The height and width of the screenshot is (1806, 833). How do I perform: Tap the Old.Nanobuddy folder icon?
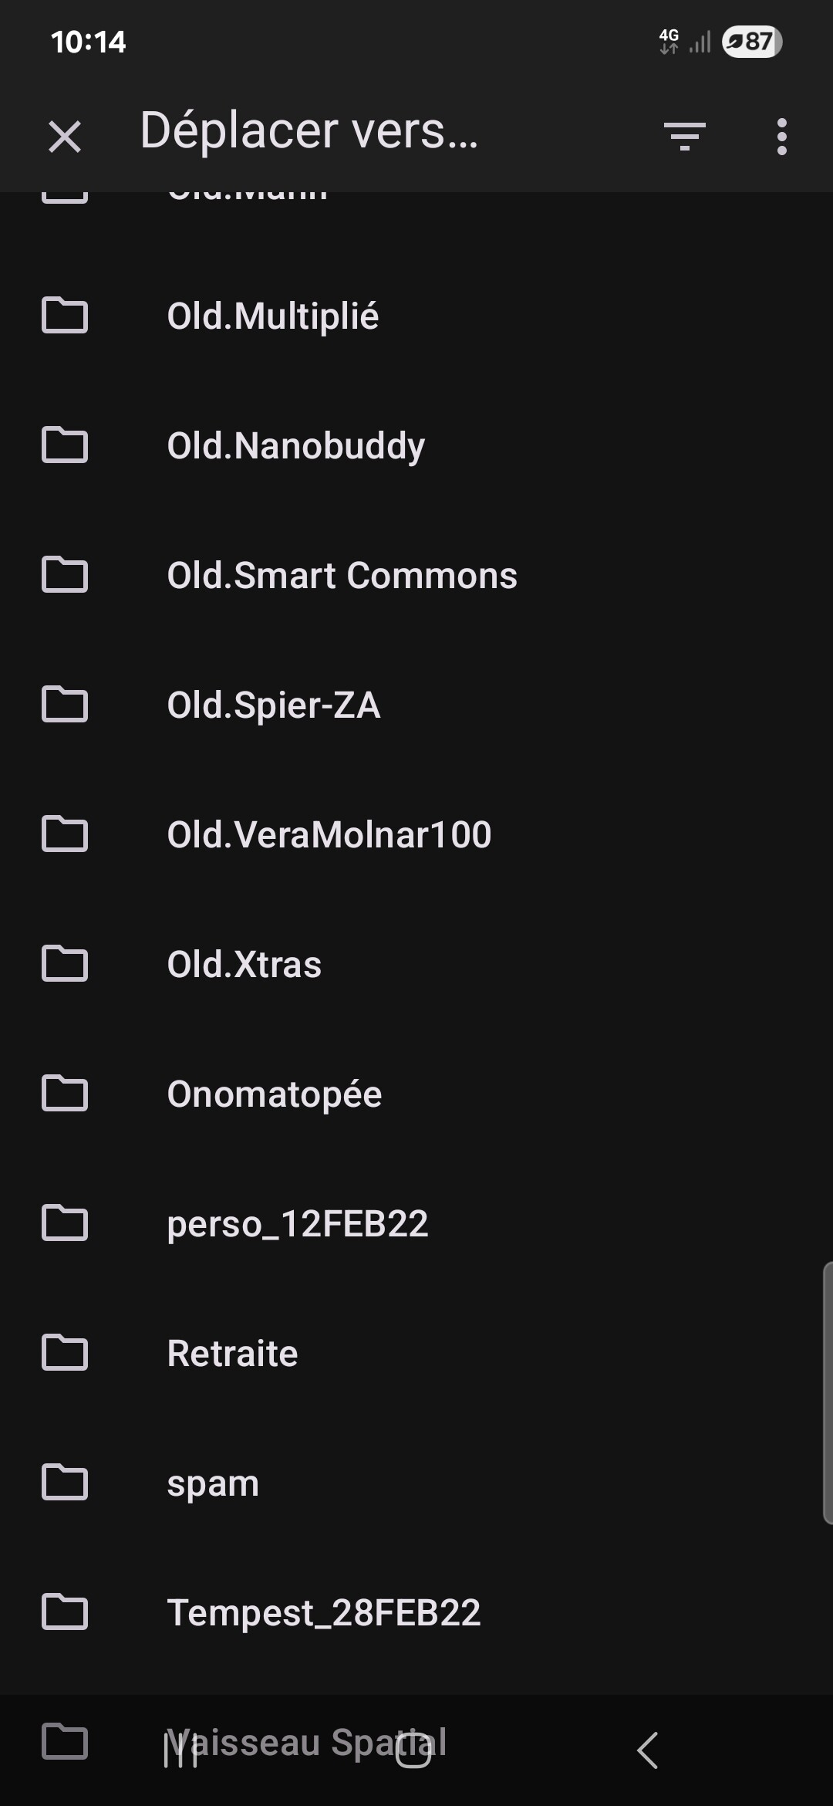tap(65, 446)
